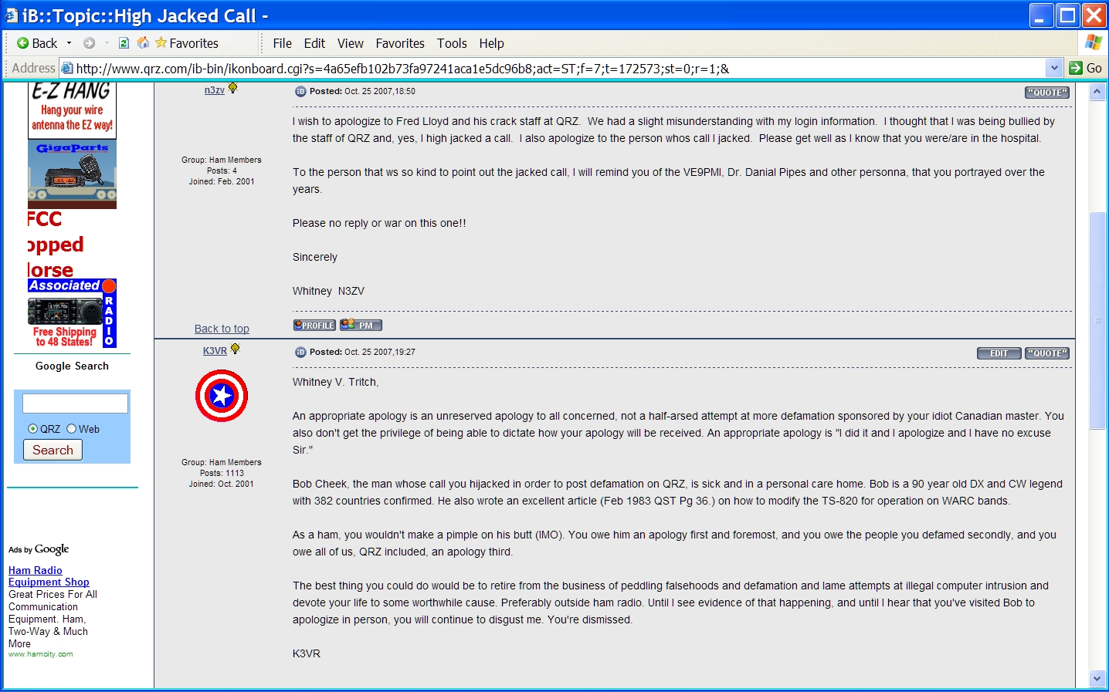Image resolution: width=1109 pixels, height=692 pixels.
Task: Click the K3VR shield avatar
Action: point(222,396)
